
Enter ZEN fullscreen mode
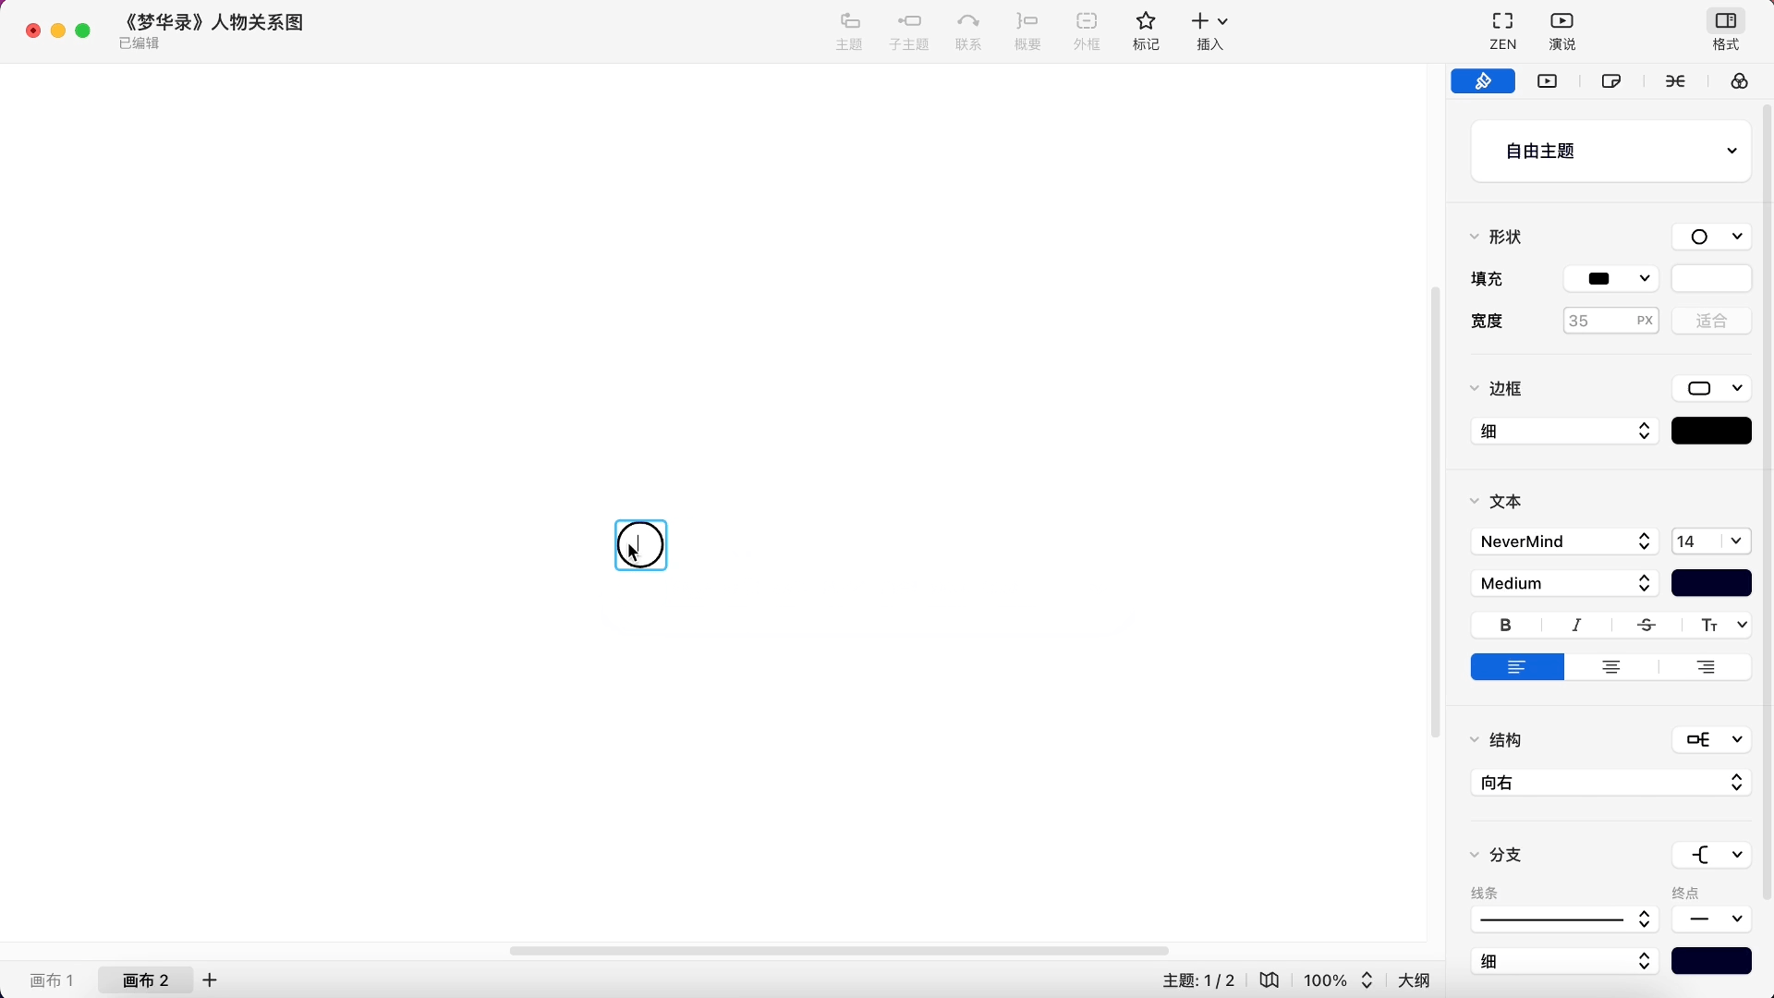click(1502, 22)
